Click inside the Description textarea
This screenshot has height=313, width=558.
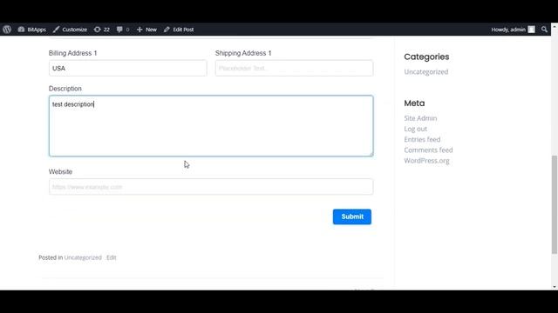click(x=211, y=125)
